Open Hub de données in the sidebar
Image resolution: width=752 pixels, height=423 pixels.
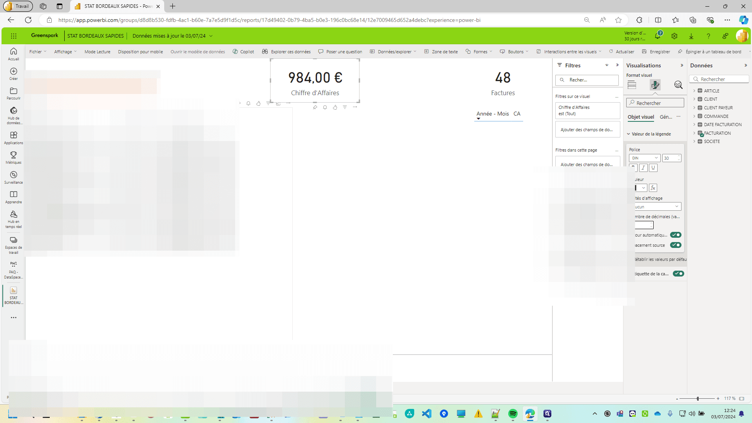point(13,116)
